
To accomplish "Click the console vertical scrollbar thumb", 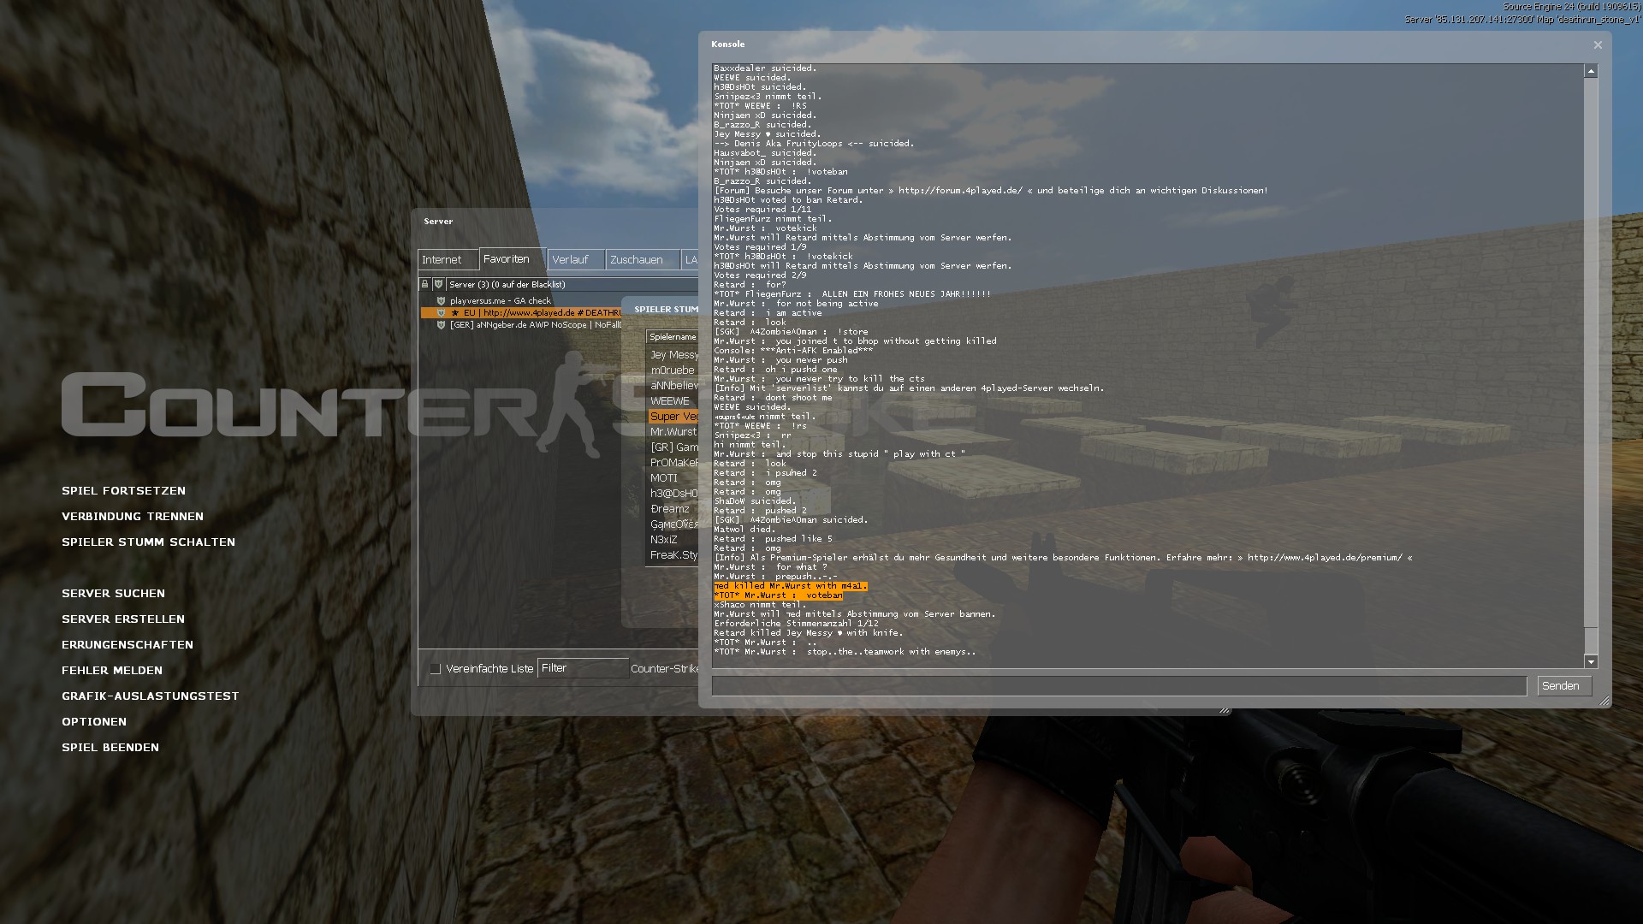I will pos(1591,639).
